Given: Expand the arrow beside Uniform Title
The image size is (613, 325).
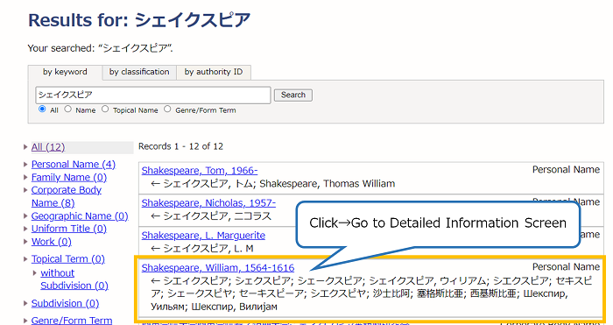Looking at the screenshot, I should click(25, 229).
